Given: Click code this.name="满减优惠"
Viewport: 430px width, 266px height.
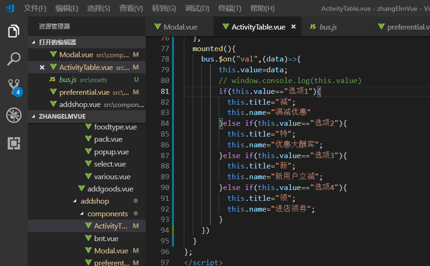Looking at the screenshot, I should [x=269, y=113].
